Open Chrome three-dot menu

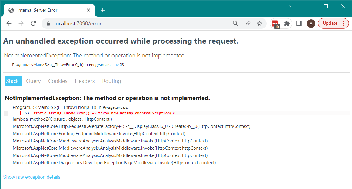[x=344, y=23]
